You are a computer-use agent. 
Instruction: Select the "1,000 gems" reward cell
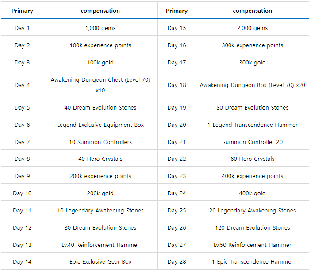pyautogui.click(x=100, y=28)
